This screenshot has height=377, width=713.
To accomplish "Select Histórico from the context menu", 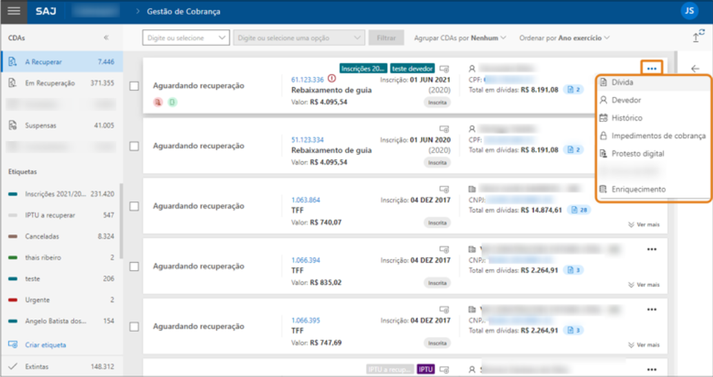I will pyautogui.click(x=627, y=118).
